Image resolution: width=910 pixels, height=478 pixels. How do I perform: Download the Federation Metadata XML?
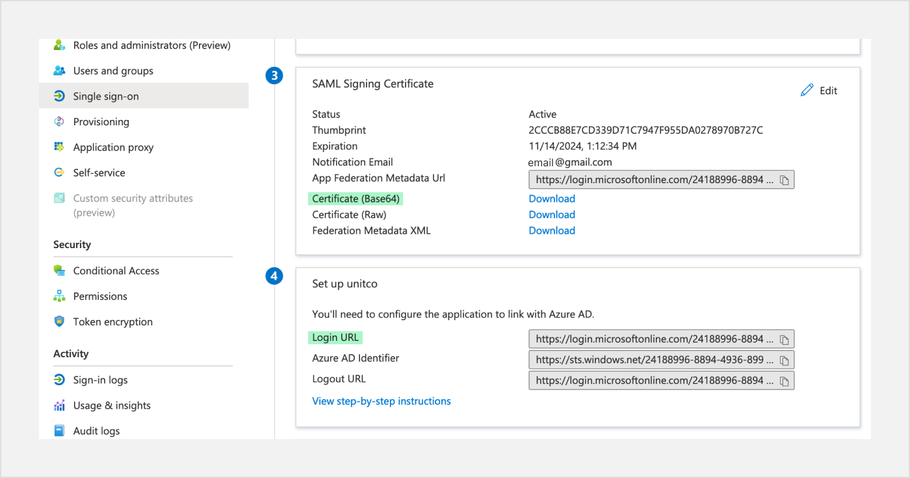coord(552,231)
